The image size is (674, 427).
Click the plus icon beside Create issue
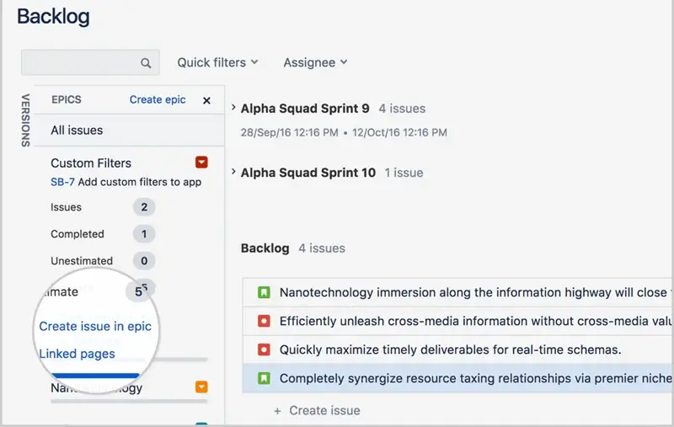tap(278, 411)
